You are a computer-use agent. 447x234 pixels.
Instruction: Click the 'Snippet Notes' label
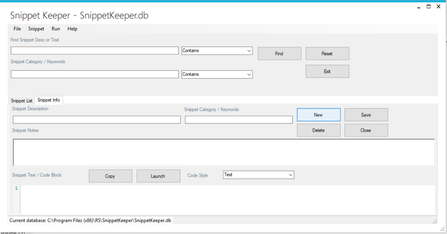coord(25,130)
